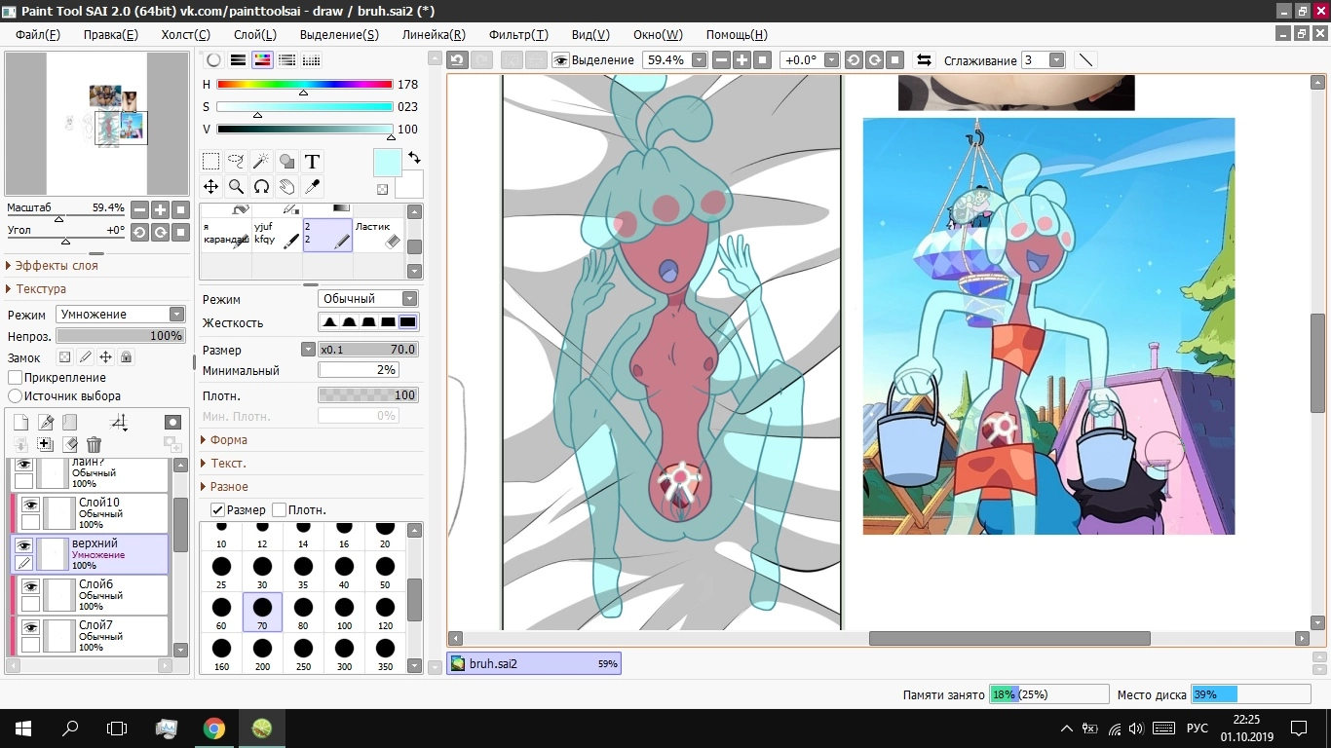Viewport: 1331px width, 748px height.
Task: Open the Слой menu
Action: coord(255,35)
